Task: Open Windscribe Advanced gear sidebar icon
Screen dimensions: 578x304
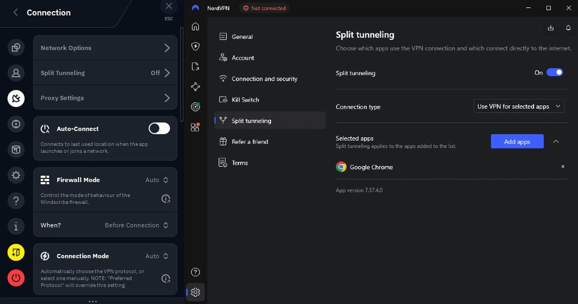Action: (16, 175)
